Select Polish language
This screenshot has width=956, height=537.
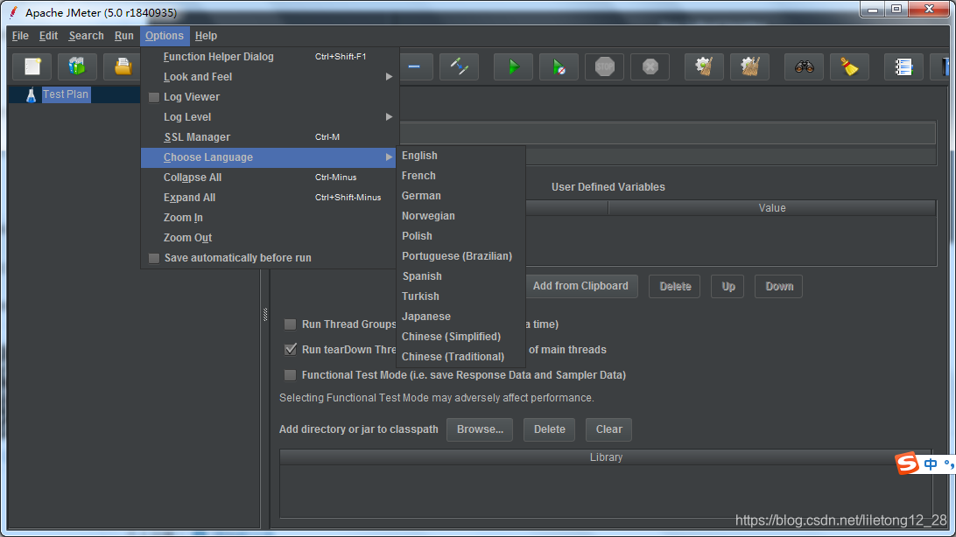pyautogui.click(x=460, y=235)
